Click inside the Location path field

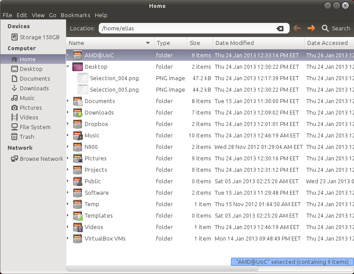tap(185, 29)
